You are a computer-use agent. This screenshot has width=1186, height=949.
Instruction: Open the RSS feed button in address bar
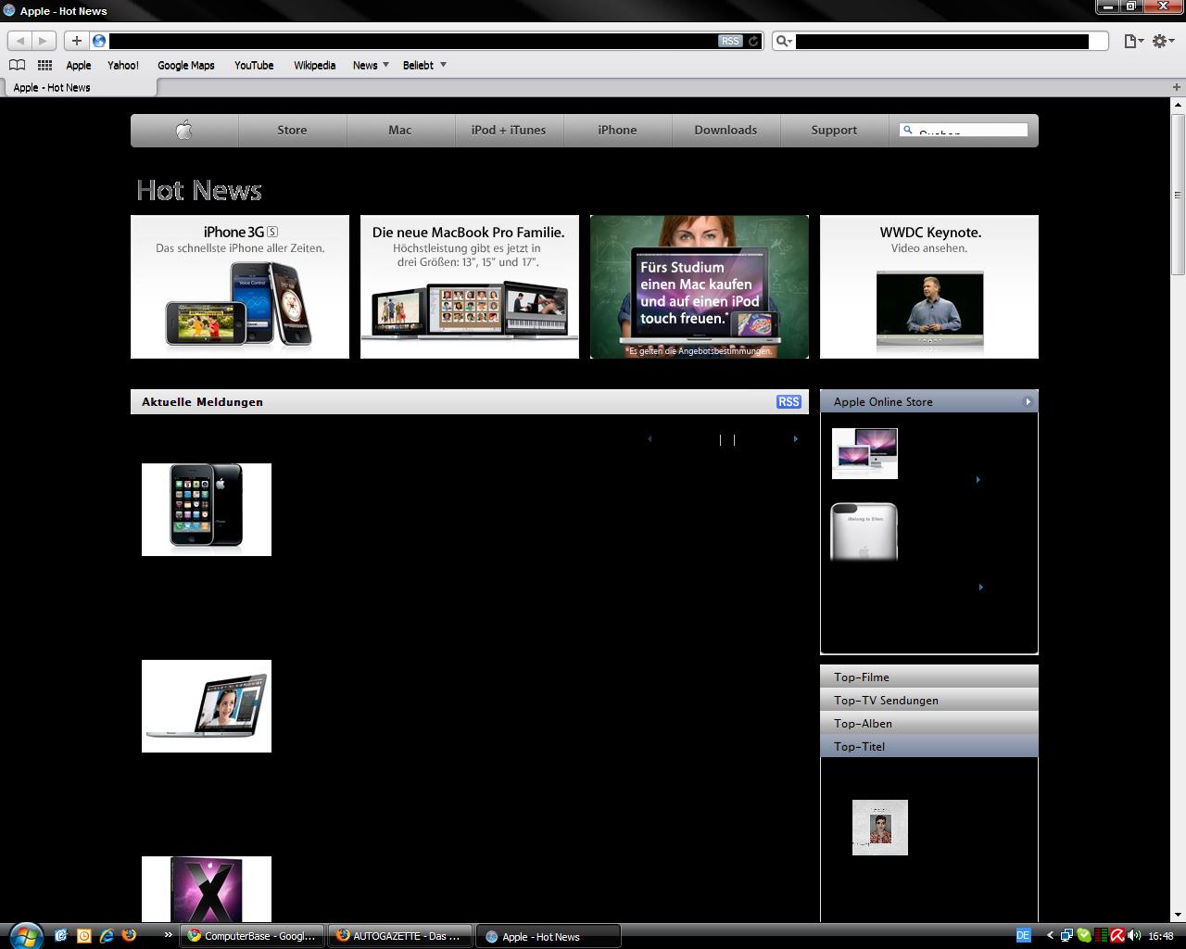click(x=730, y=41)
